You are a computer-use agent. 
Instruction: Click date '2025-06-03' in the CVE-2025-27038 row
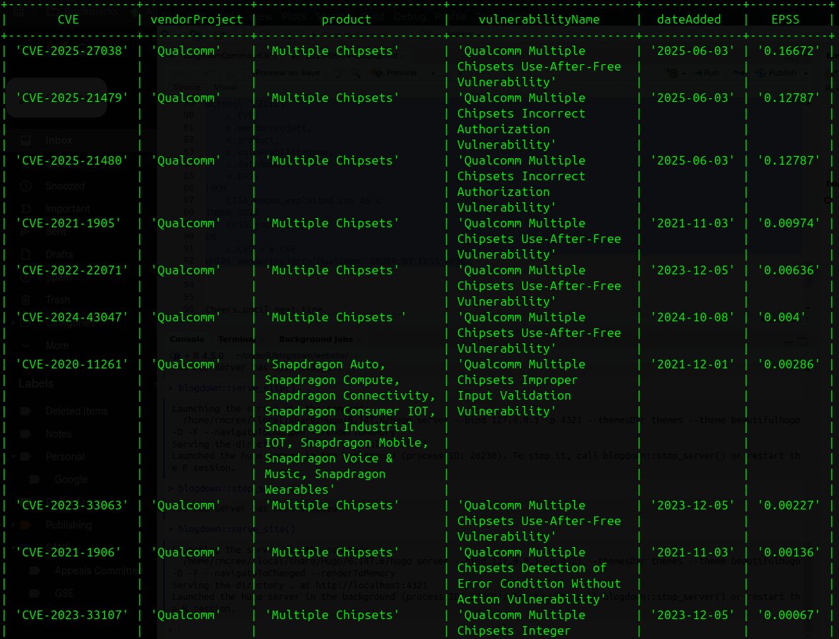tap(692, 51)
